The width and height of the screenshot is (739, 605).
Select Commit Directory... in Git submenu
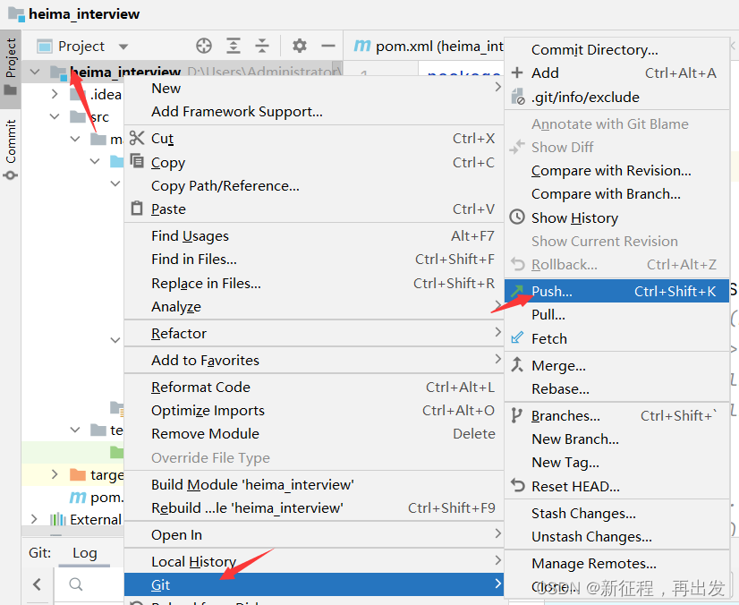(x=617, y=49)
